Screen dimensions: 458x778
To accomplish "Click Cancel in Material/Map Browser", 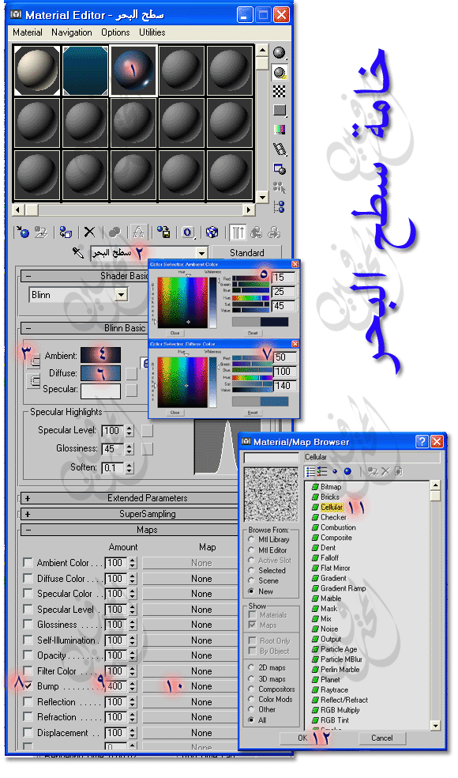I will tap(382, 738).
